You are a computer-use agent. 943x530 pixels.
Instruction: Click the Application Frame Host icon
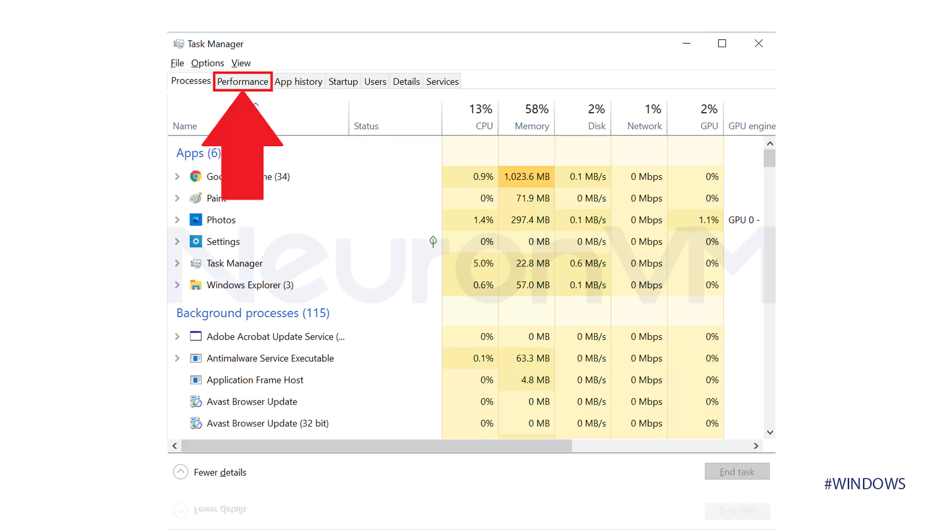[x=195, y=380]
